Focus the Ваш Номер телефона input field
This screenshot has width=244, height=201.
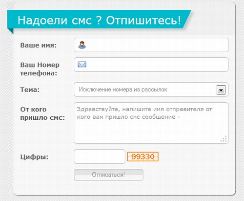(151, 65)
